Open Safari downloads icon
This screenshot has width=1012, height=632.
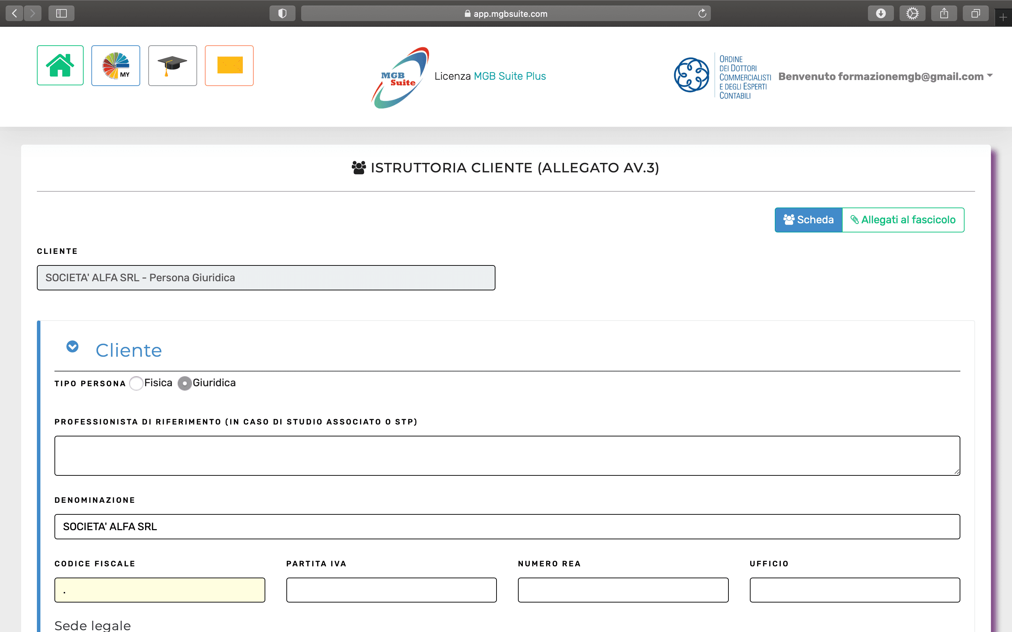pyautogui.click(x=880, y=13)
